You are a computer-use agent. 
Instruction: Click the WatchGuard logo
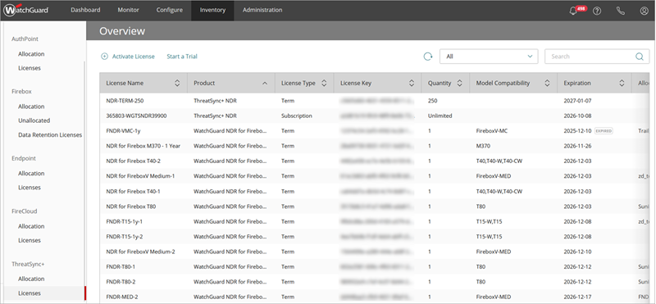(26, 10)
